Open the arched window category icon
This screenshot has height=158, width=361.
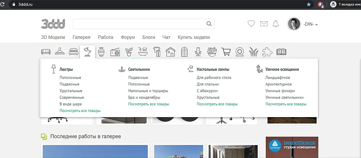(184, 52)
